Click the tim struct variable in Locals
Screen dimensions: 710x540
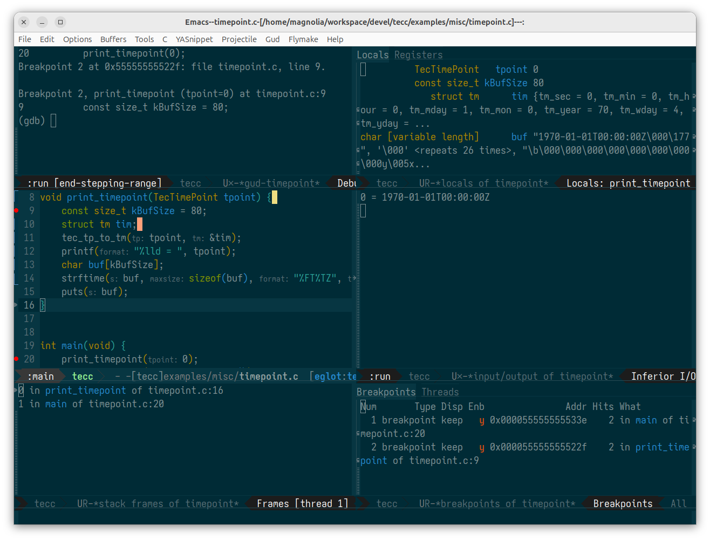pos(520,97)
